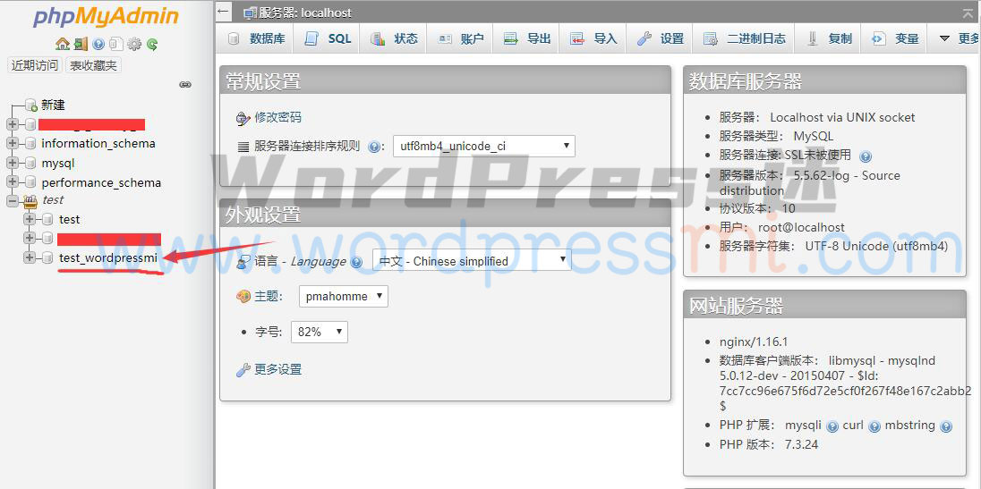Click database icon beside performance_schema
981x489 pixels.
click(x=30, y=183)
